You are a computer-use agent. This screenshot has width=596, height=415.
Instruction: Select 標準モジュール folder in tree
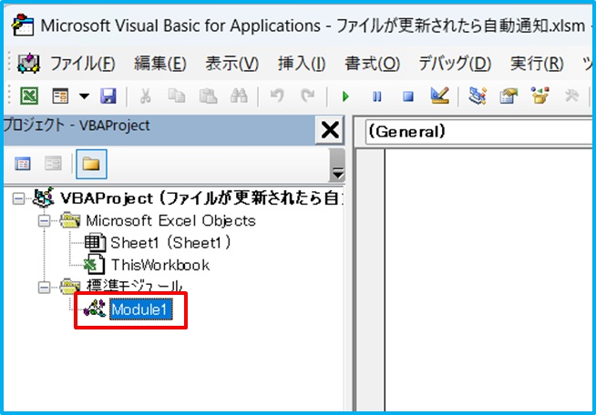[x=134, y=287]
